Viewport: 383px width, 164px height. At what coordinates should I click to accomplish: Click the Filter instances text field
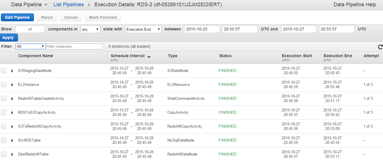[x=74, y=46]
